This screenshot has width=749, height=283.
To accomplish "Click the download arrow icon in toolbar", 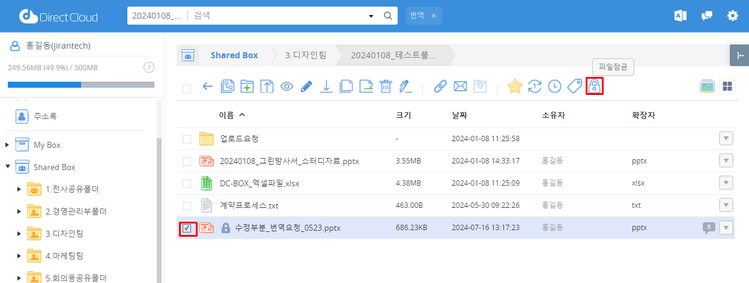I will click(326, 87).
